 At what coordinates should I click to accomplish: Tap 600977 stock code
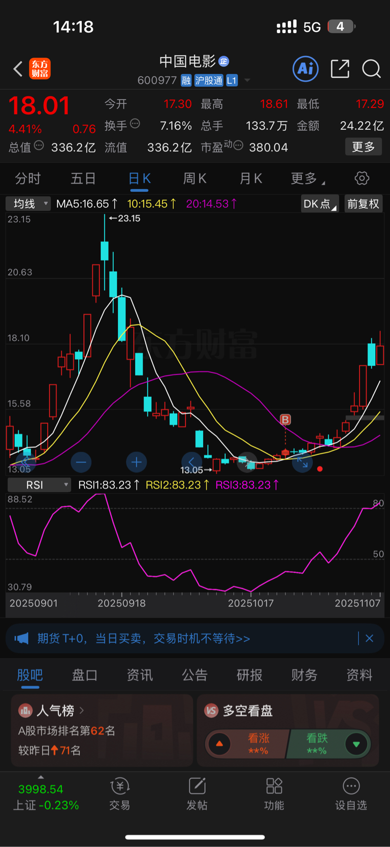pyautogui.click(x=157, y=80)
